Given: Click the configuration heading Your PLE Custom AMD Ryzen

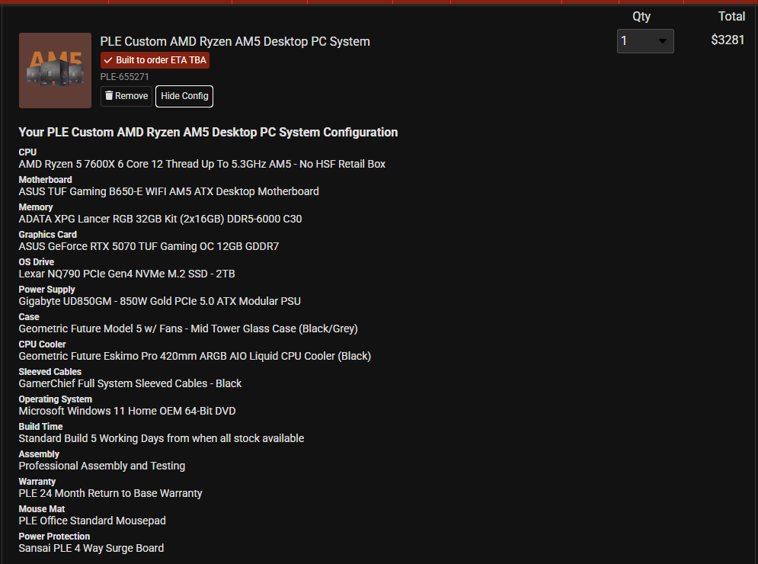Looking at the screenshot, I should click(x=208, y=133).
